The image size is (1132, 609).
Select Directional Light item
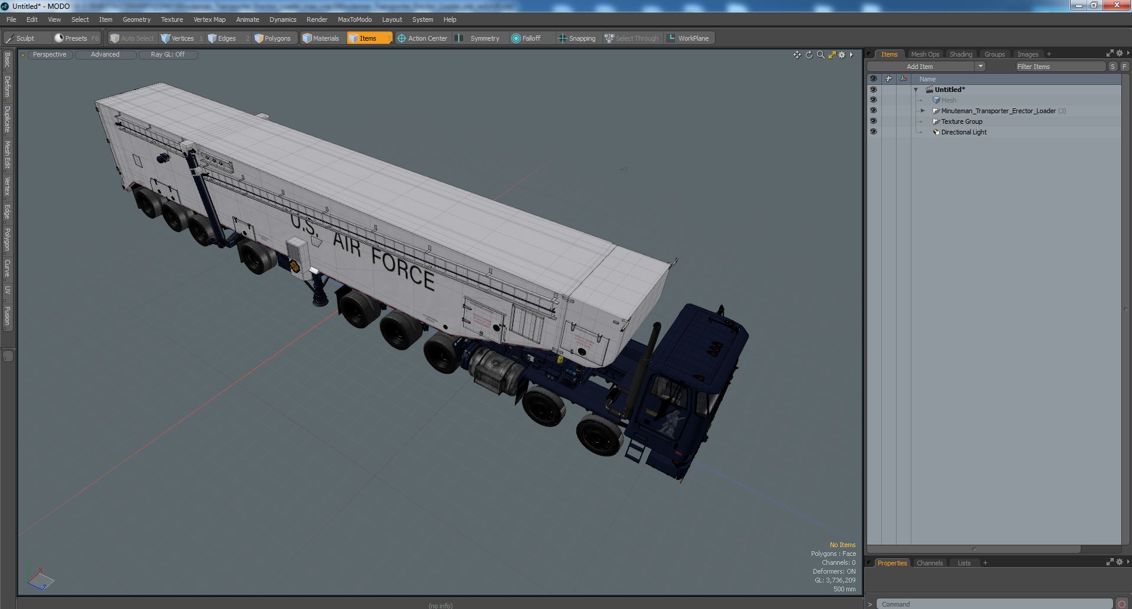tap(964, 132)
